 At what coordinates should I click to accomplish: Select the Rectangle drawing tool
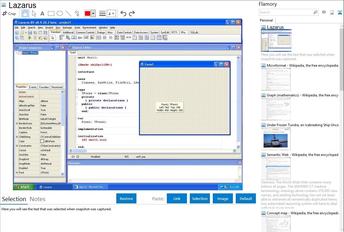tap(51, 13)
